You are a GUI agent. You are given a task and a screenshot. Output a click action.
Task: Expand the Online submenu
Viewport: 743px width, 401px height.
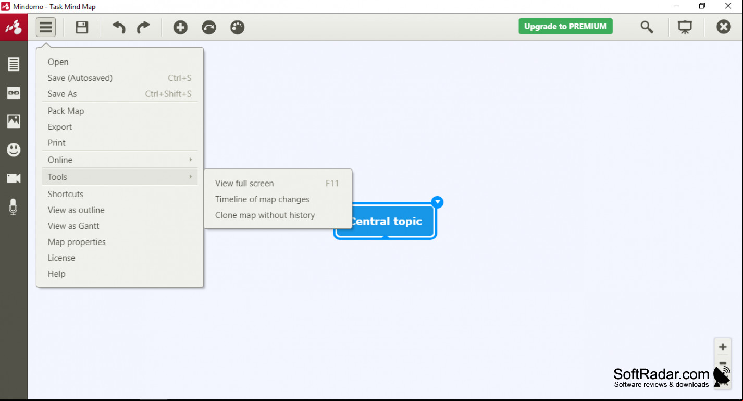click(119, 160)
